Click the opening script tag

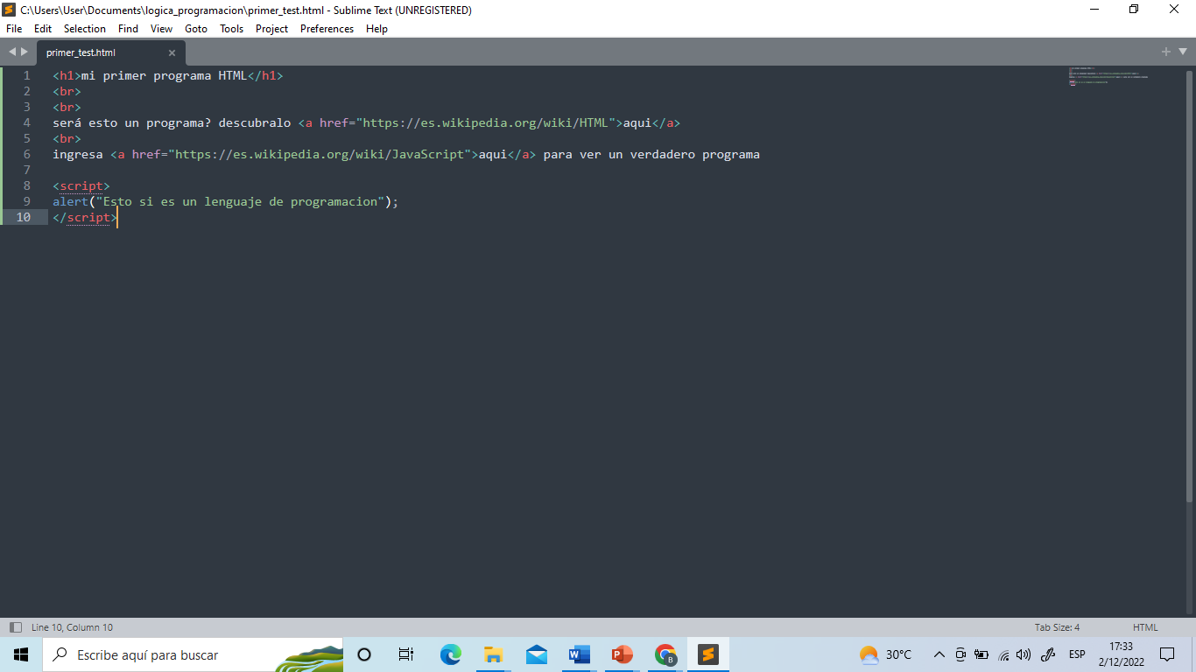tap(81, 185)
